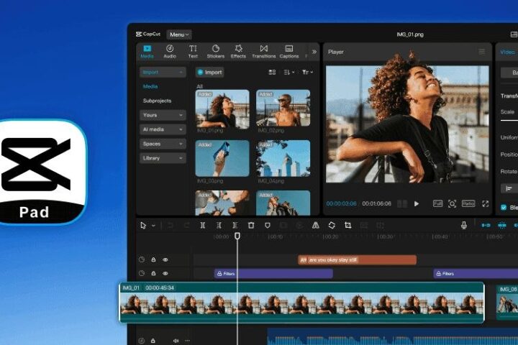Open the Subprojects item in sidebar
518x345 pixels.
coord(158,101)
